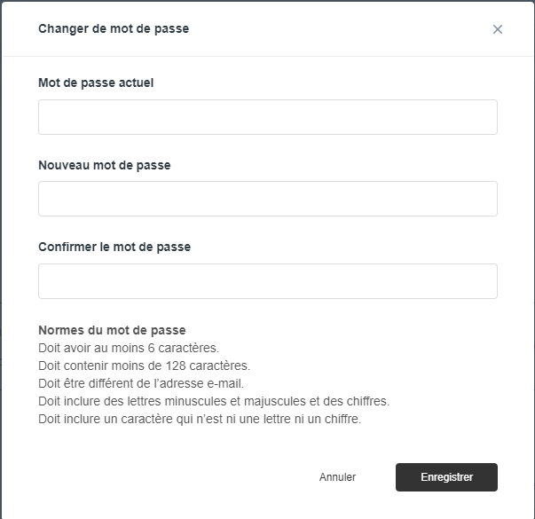Click the Enregistrer button
This screenshot has width=535, height=519.
pyautogui.click(x=446, y=477)
